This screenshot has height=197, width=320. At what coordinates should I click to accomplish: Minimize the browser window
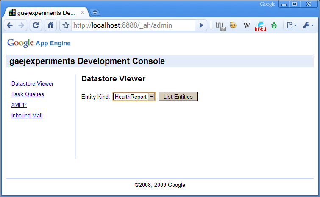[x=284, y=4]
